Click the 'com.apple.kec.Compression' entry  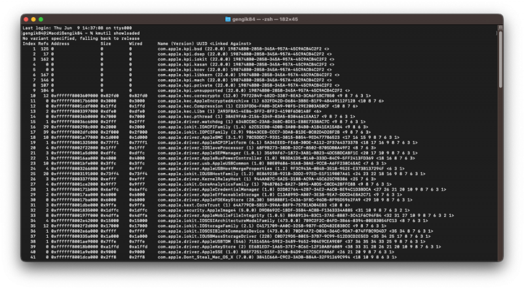(x=190, y=106)
